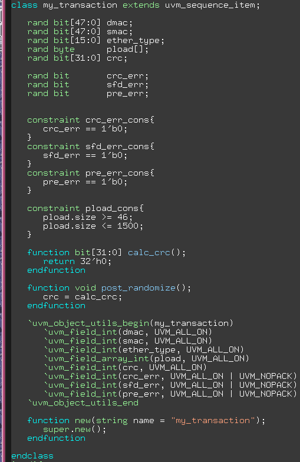Click the "my_transaction" string literal

tap(213, 421)
